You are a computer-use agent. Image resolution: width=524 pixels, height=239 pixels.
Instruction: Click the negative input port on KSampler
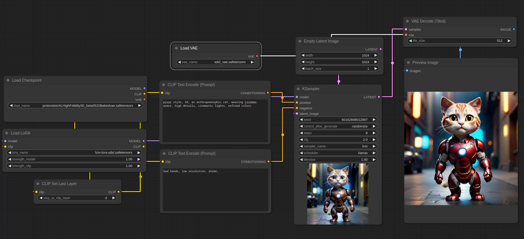click(297, 108)
